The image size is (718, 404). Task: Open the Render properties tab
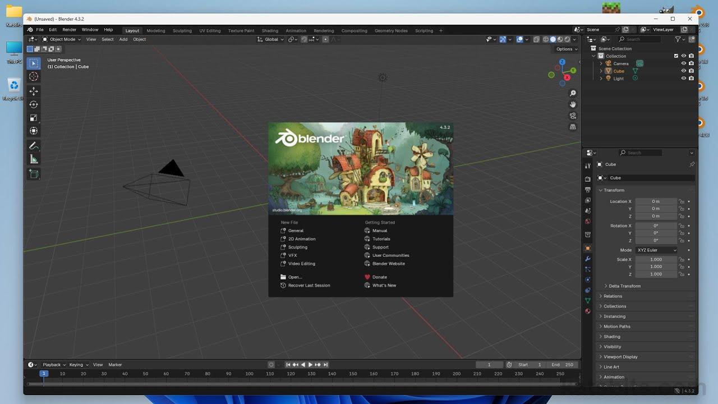(587, 179)
